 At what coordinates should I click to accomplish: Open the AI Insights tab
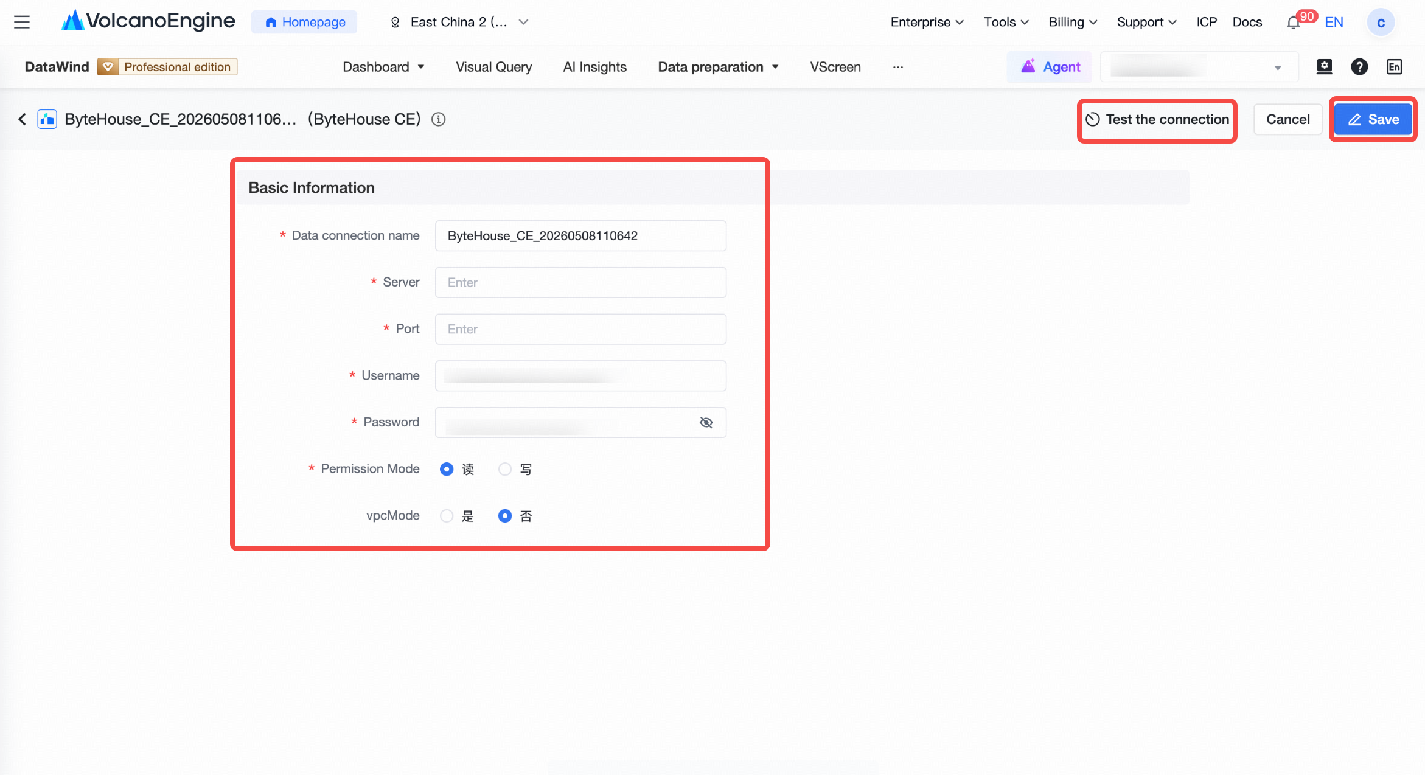594,67
